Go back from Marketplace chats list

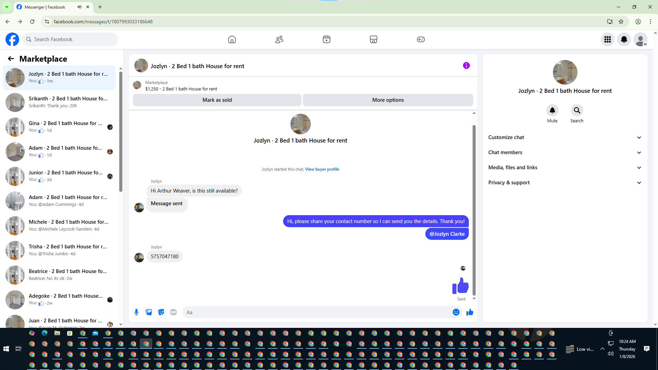coord(11,59)
